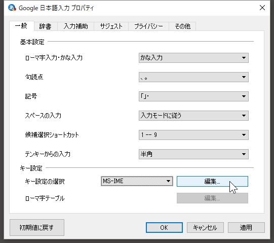This screenshot has width=274, height=243.
Task: Open the 記号 symbol style dropdown
Action: [193, 96]
